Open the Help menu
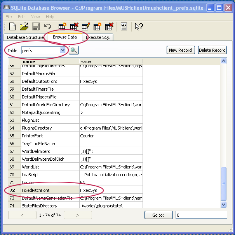235x235 pixels. 50,17
